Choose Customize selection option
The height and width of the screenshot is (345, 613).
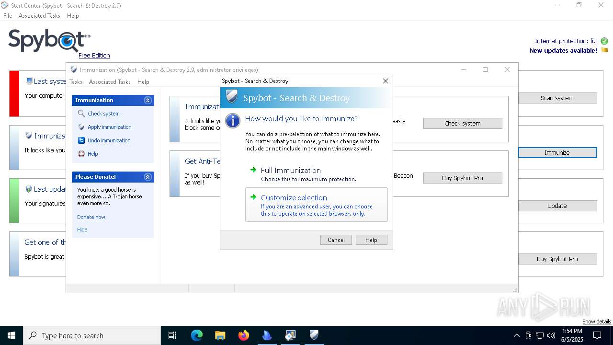click(316, 205)
